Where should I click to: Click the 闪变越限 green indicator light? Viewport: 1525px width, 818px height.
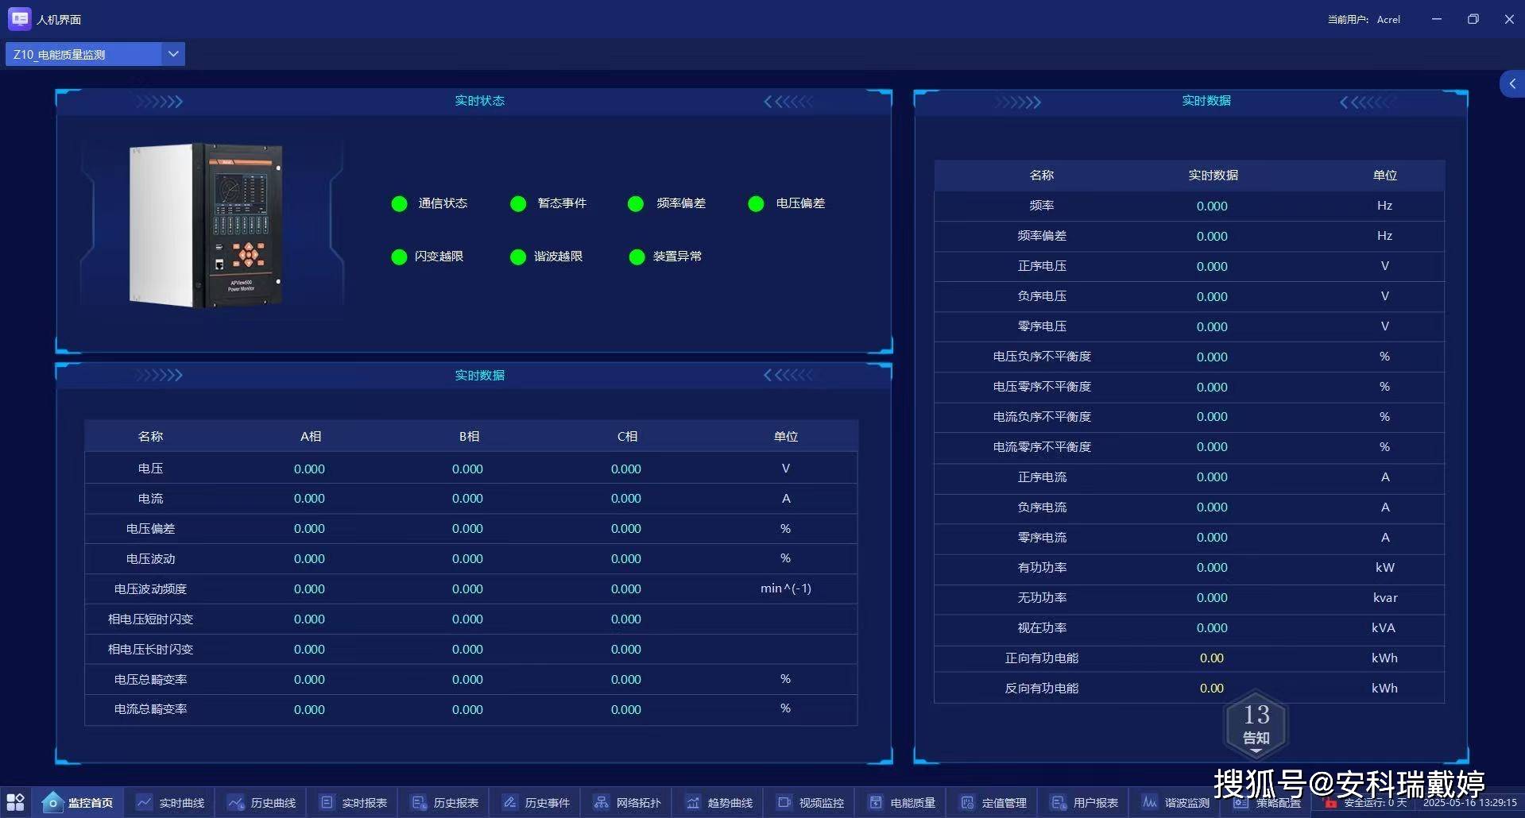[399, 257]
